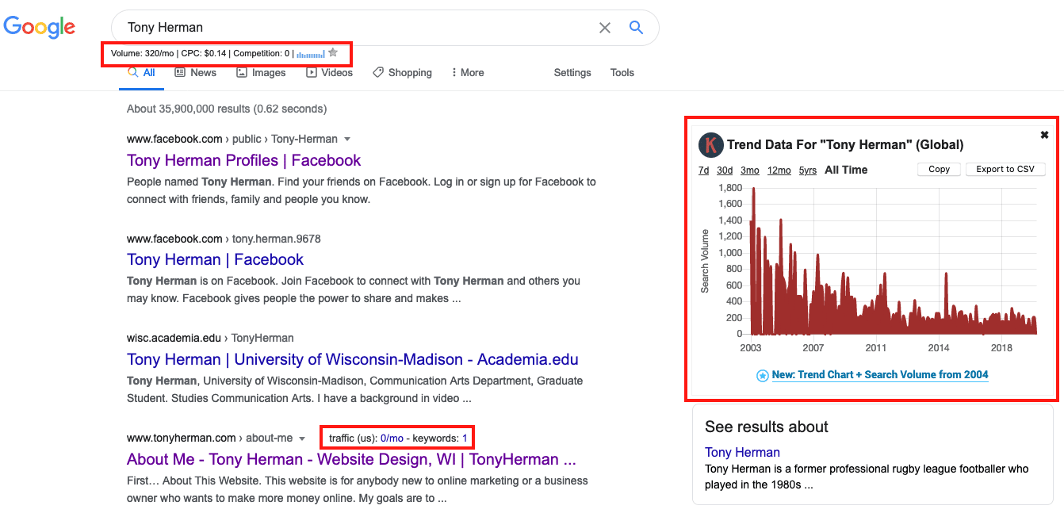Click the Google logo
This screenshot has width=1064, height=517.
click(40, 27)
